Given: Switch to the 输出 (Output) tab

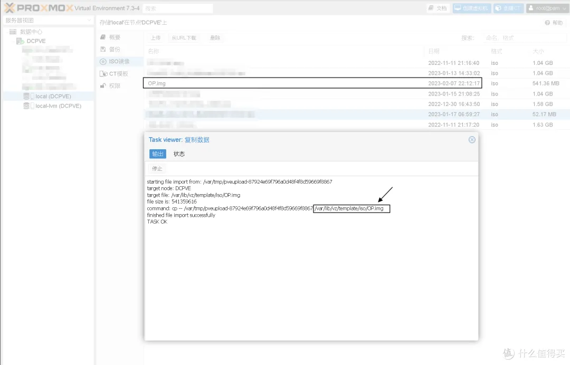Looking at the screenshot, I should pos(157,154).
